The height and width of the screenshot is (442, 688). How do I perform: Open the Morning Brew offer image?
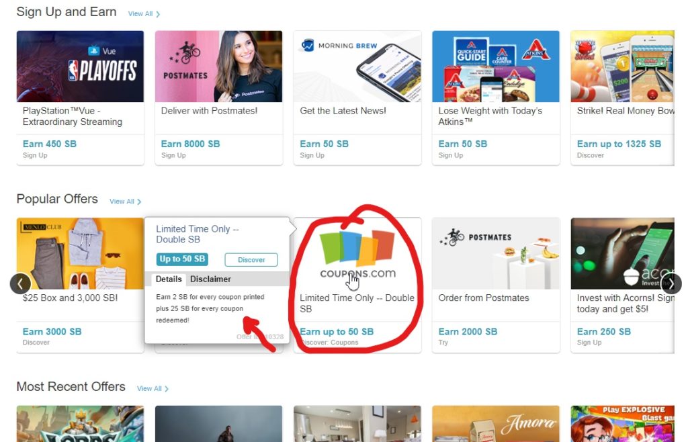(x=357, y=67)
